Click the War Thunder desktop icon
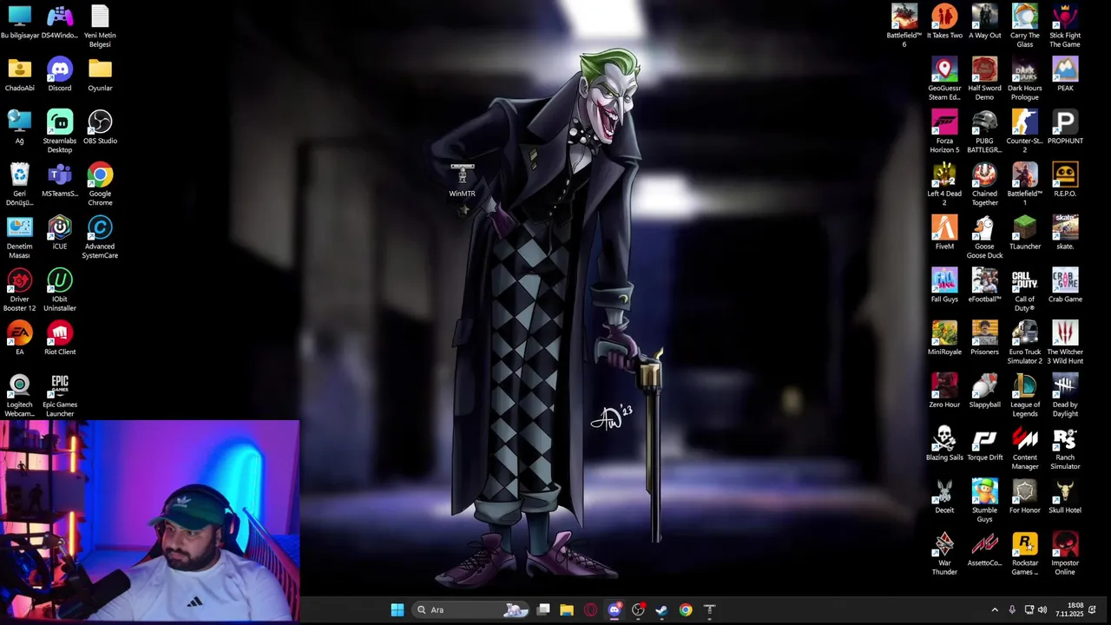The height and width of the screenshot is (625, 1111). (x=944, y=555)
